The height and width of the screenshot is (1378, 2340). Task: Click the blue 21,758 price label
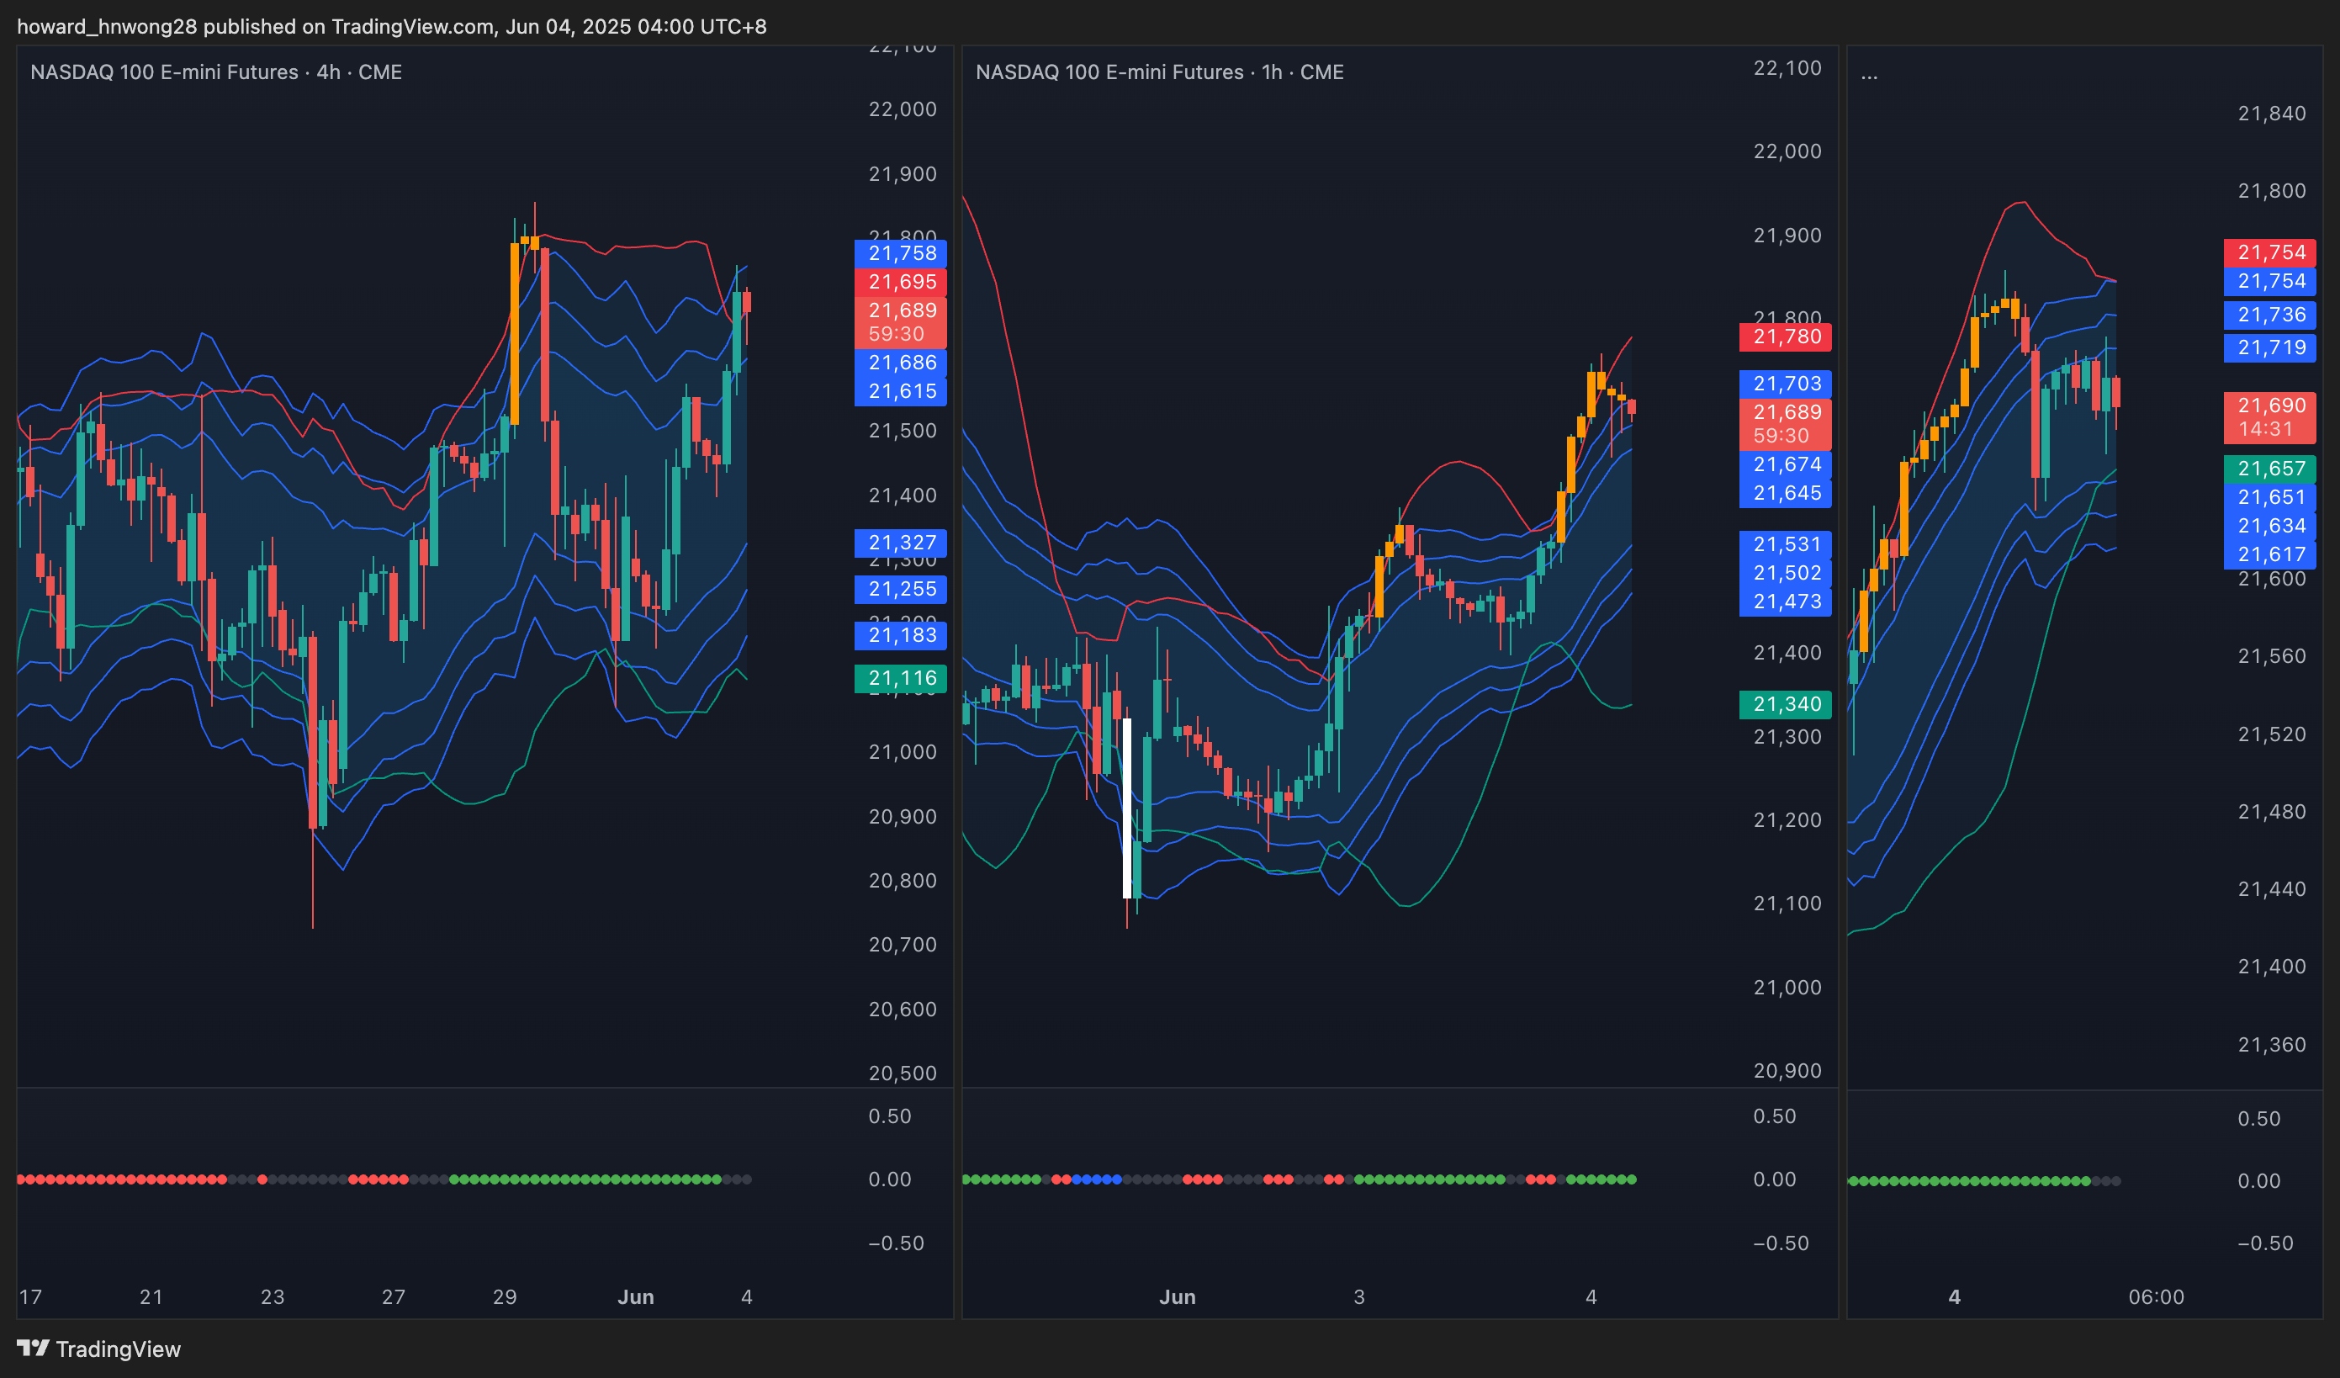pos(901,252)
